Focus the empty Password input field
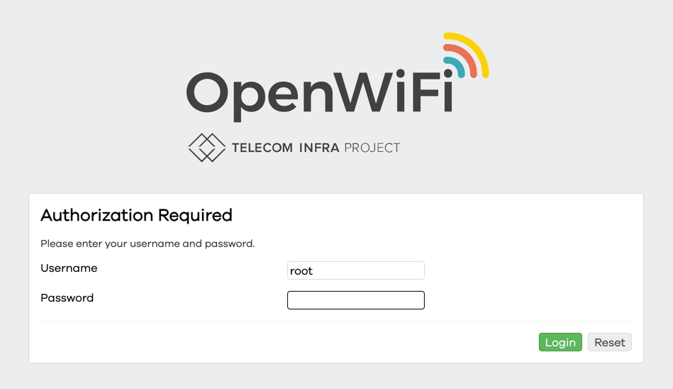Screen dimensions: 673x389 click(355, 300)
